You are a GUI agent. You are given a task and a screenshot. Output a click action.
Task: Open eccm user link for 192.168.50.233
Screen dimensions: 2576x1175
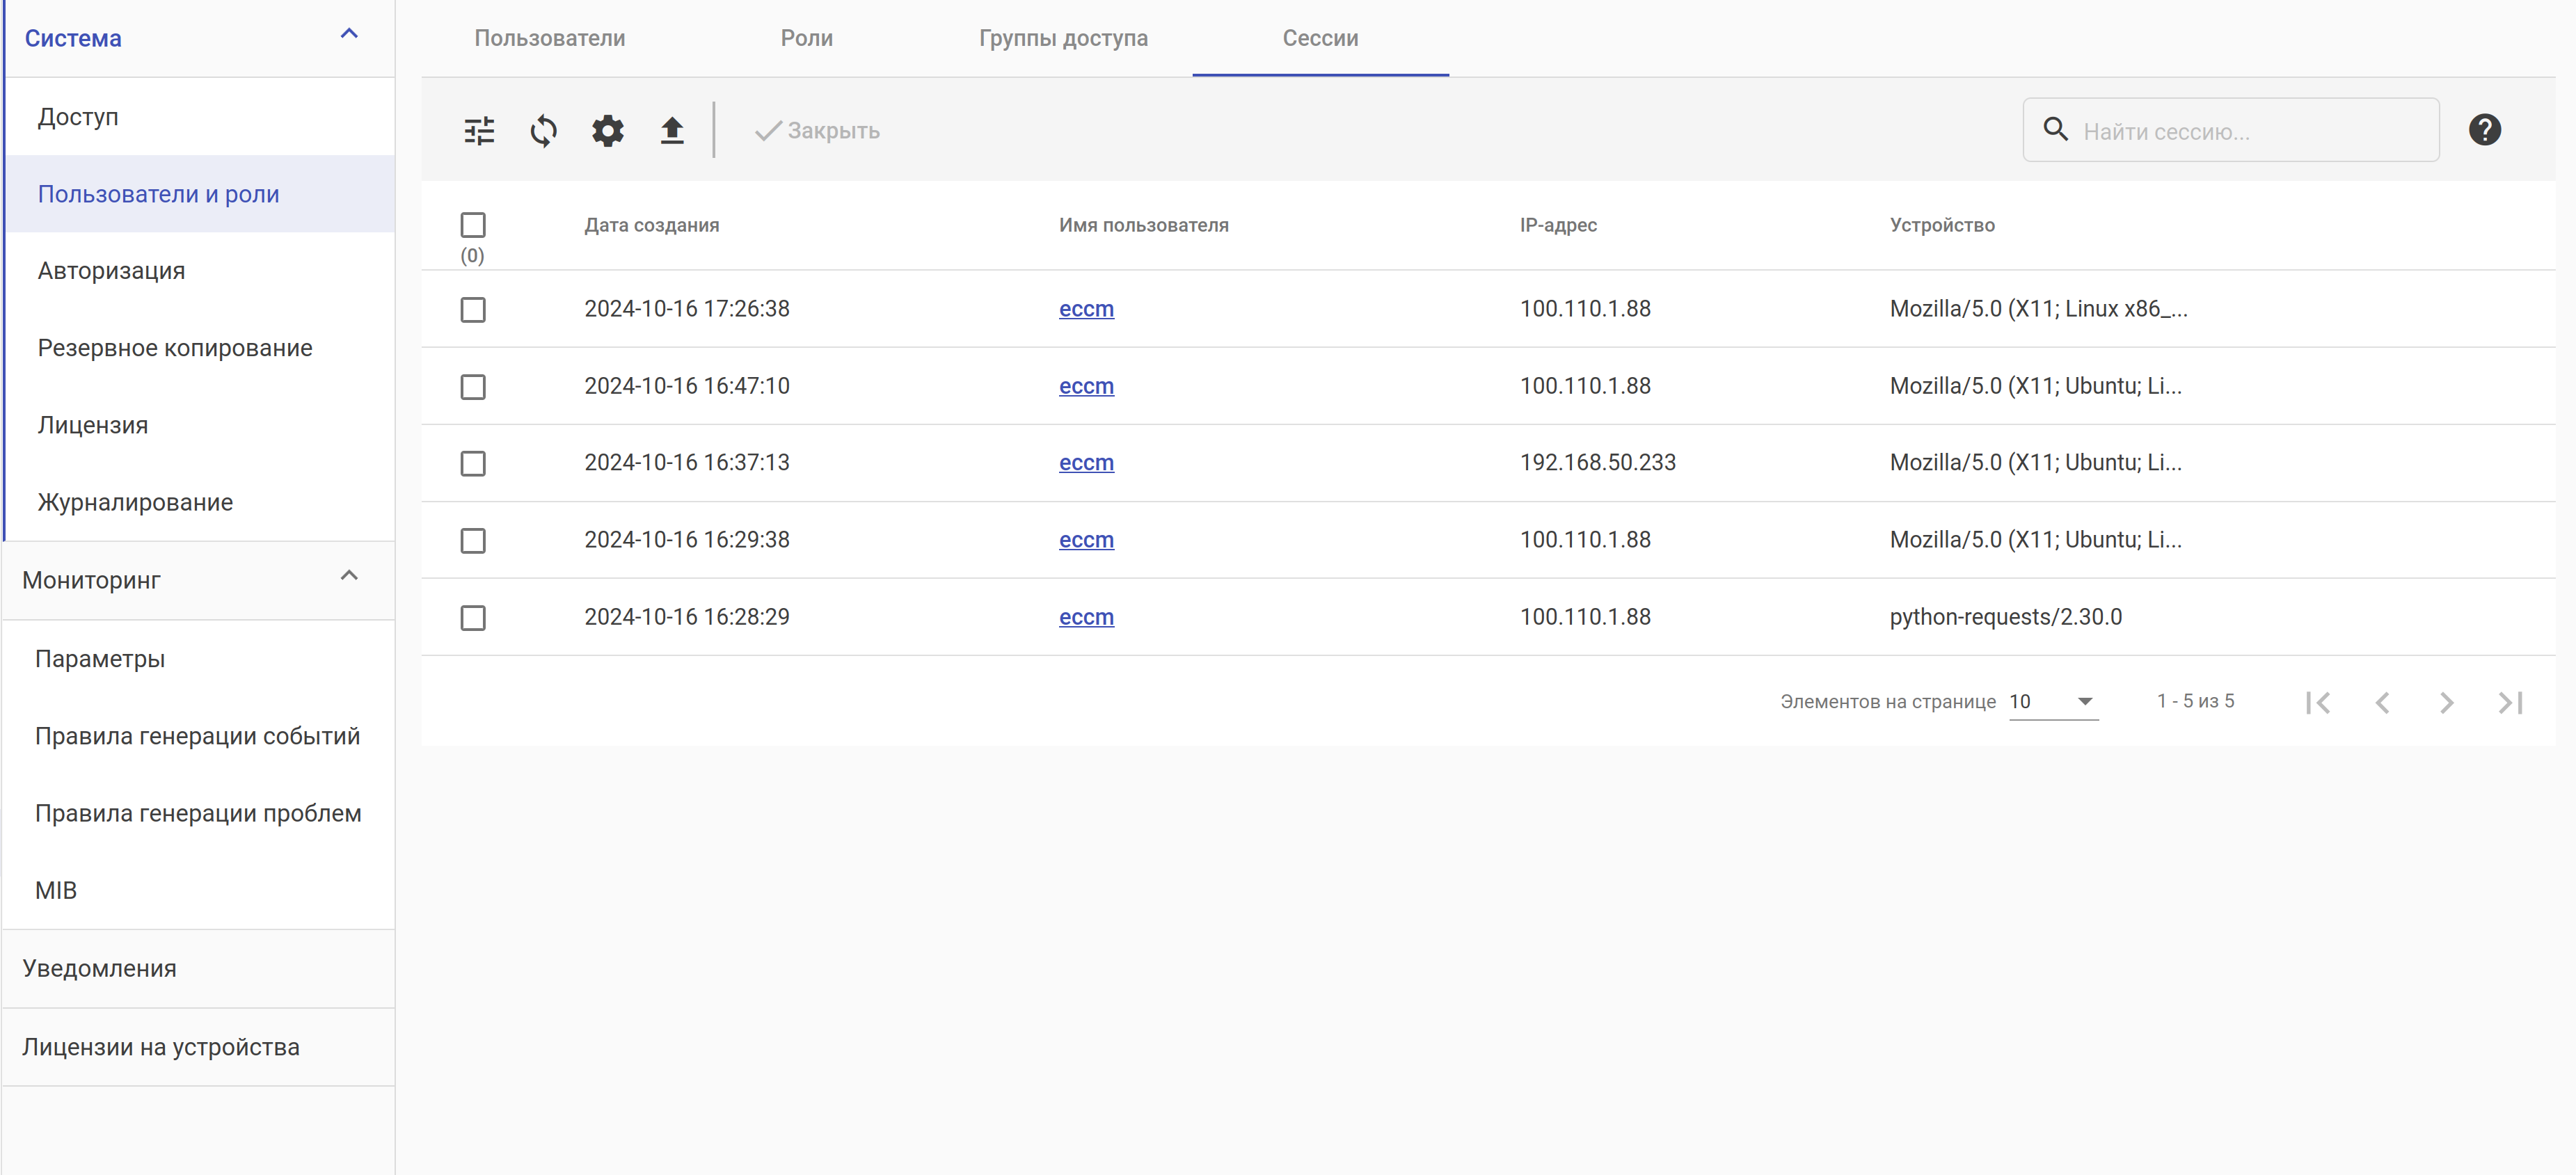[1086, 463]
